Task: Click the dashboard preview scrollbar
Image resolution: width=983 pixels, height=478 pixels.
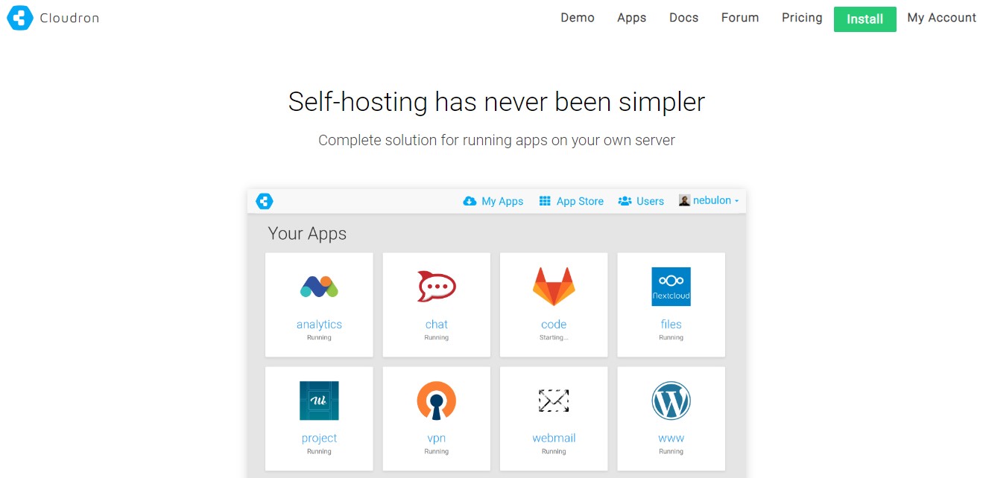Action: tap(743, 335)
